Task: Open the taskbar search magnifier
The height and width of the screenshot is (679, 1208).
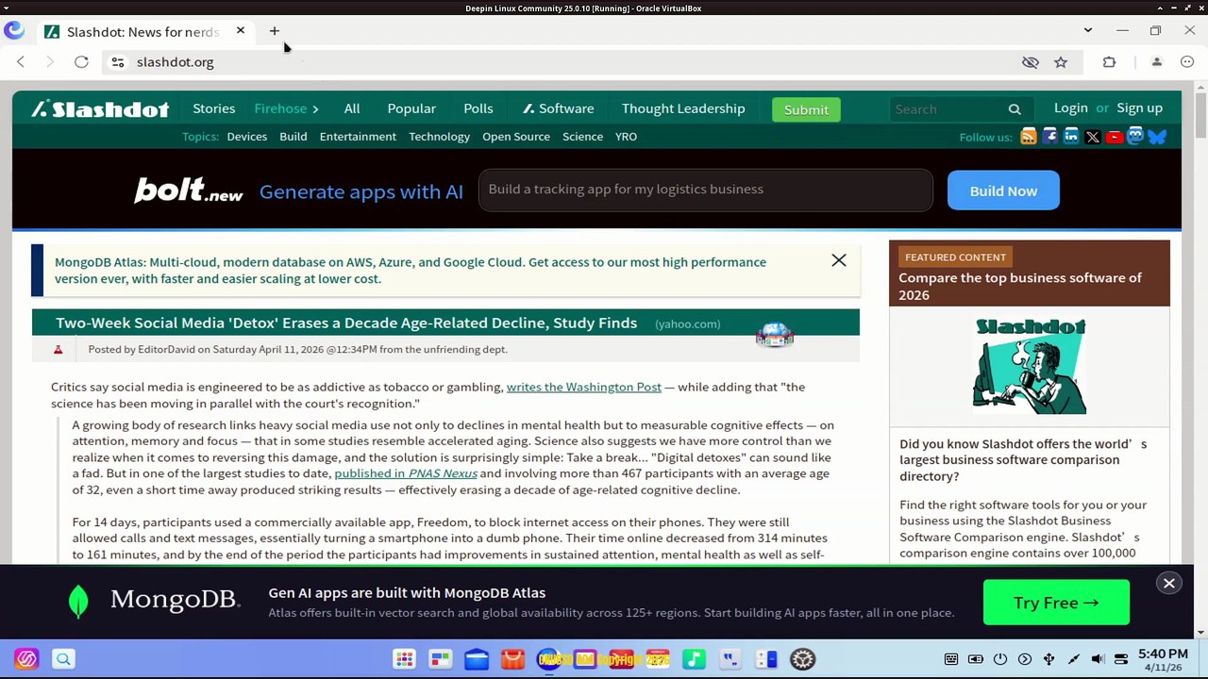Action: pyautogui.click(x=63, y=659)
